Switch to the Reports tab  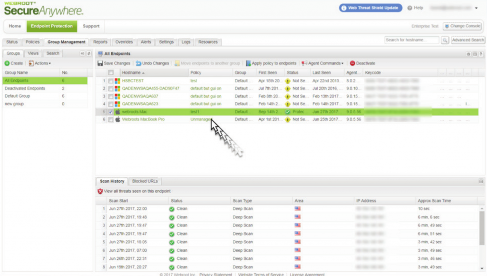(x=100, y=42)
